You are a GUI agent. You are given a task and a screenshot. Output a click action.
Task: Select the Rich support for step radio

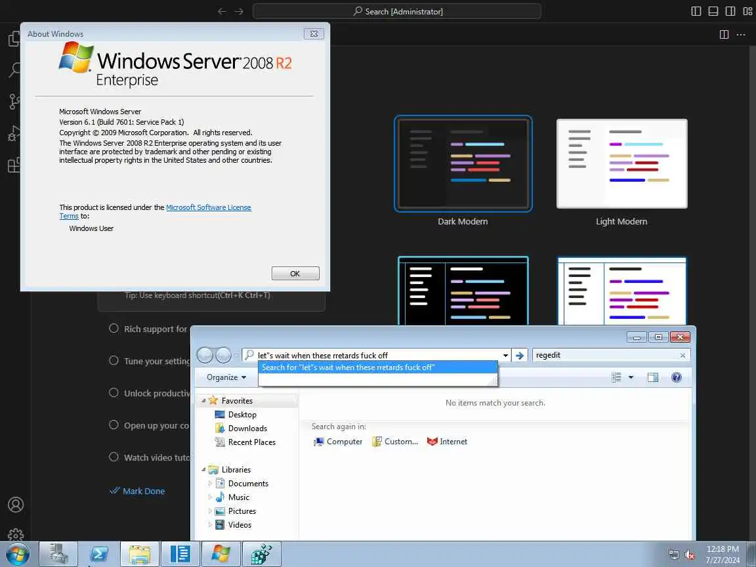click(x=114, y=328)
